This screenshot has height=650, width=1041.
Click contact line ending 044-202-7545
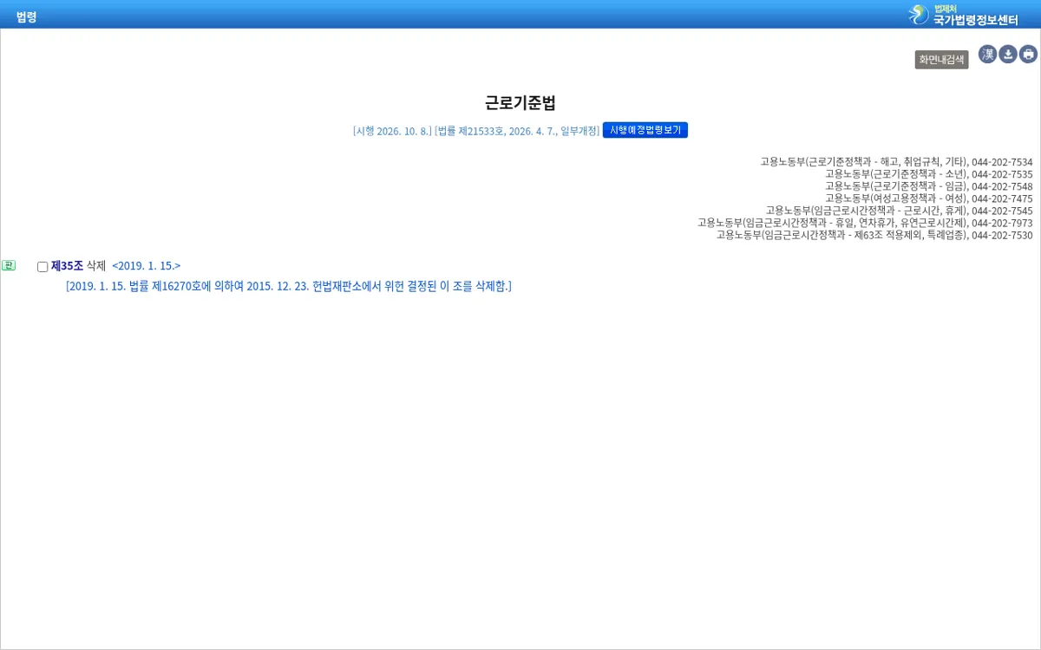[x=899, y=211]
